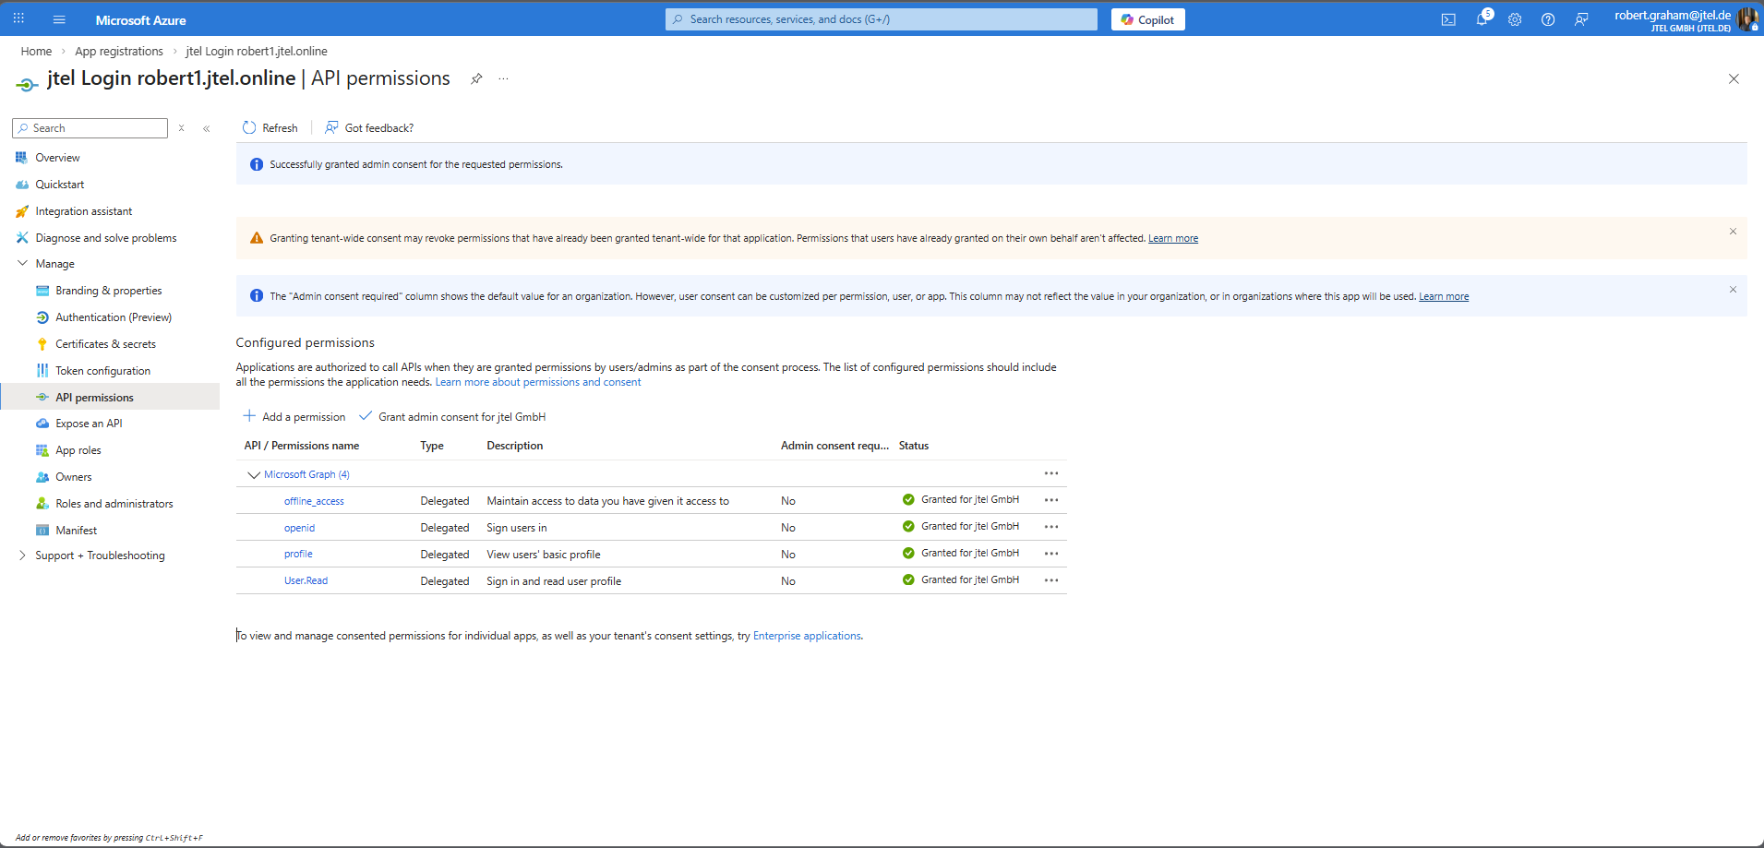Open the top bar feedback icon
The height and width of the screenshot is (848, 1764).
coord(1581,19)
